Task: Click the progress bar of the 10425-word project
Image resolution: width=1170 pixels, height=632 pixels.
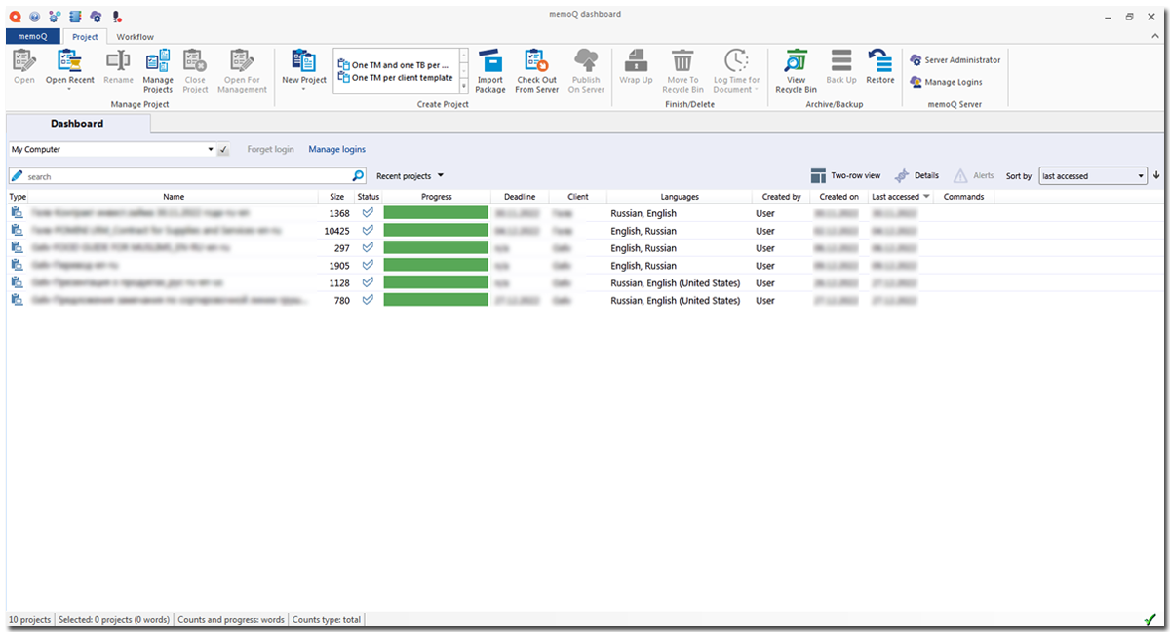Action: point(435,231)
